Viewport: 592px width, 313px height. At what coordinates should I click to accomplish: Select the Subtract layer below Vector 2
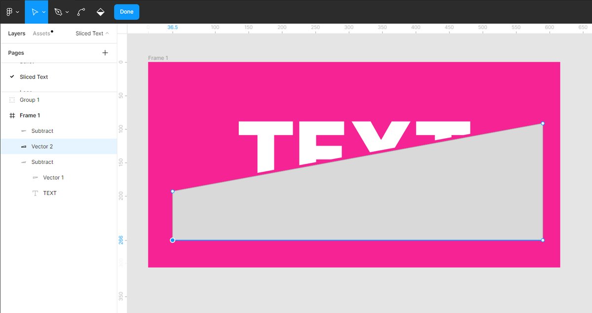(58, 162)
